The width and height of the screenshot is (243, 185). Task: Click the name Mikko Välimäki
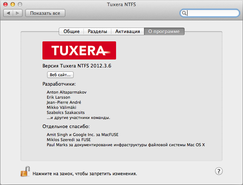62,107
